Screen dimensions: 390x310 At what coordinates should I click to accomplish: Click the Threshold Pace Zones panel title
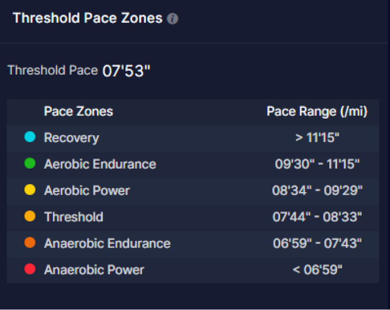87,18
